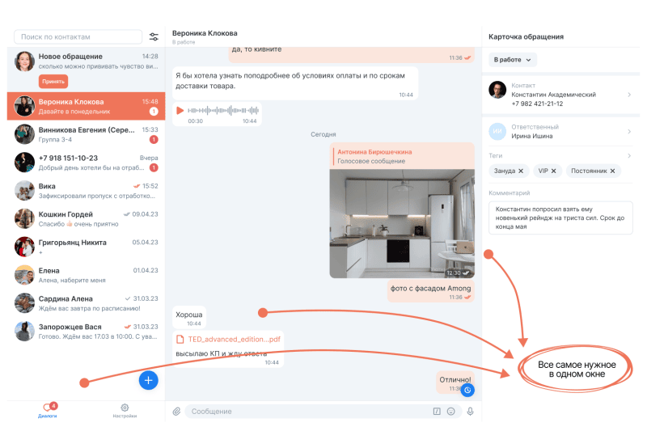Click the message 'фото с фасадом Among'
Screen dimensions: 647x448
(x=431, y=290)
